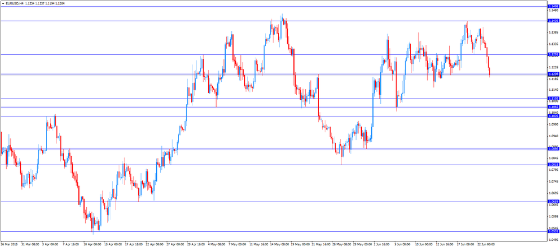560x247 pixels.
Task: Click the 10 Apr 08:00 time label
Action: [92, 245]
